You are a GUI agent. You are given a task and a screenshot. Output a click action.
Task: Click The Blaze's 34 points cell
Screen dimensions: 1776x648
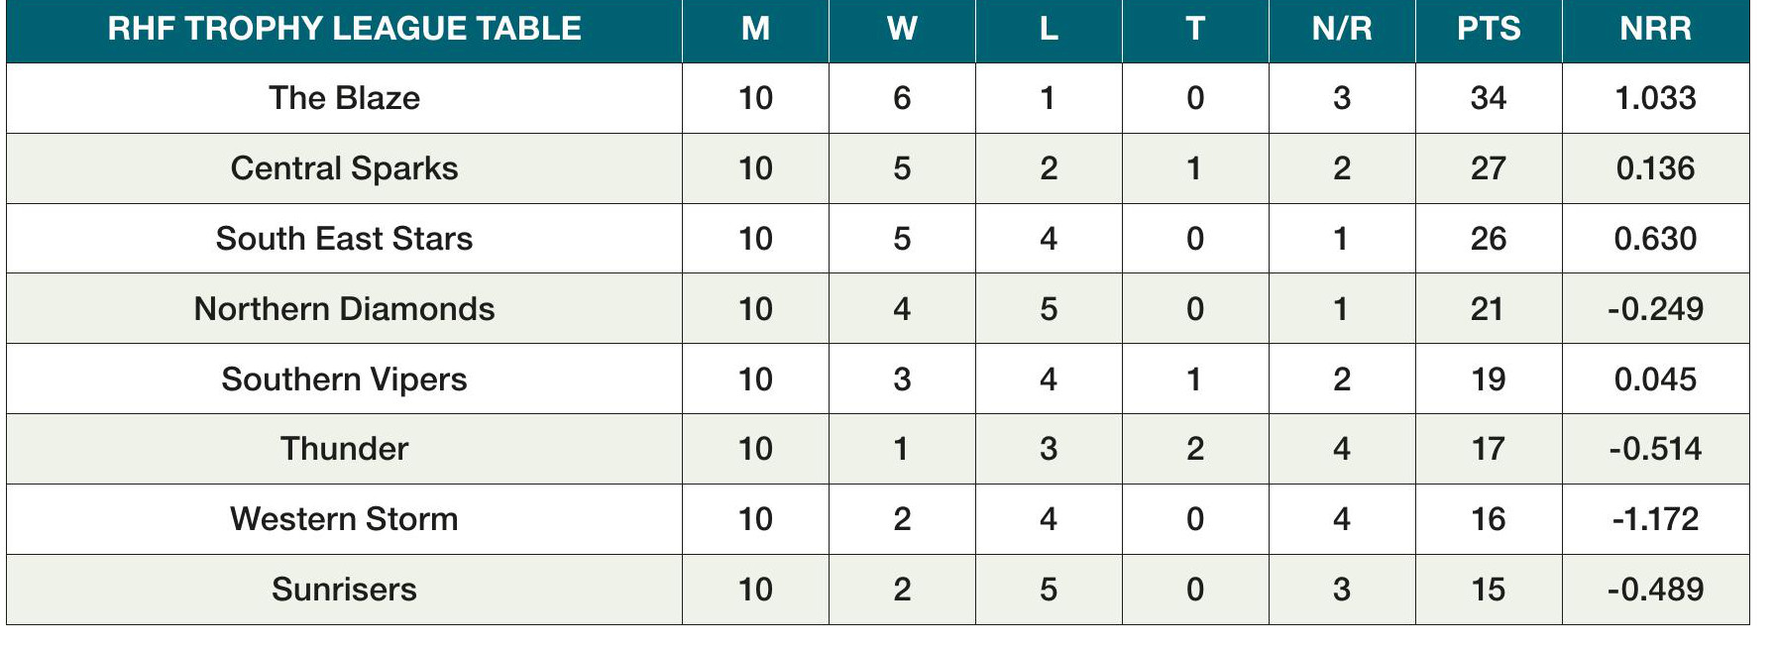(x=1488, y=98)
